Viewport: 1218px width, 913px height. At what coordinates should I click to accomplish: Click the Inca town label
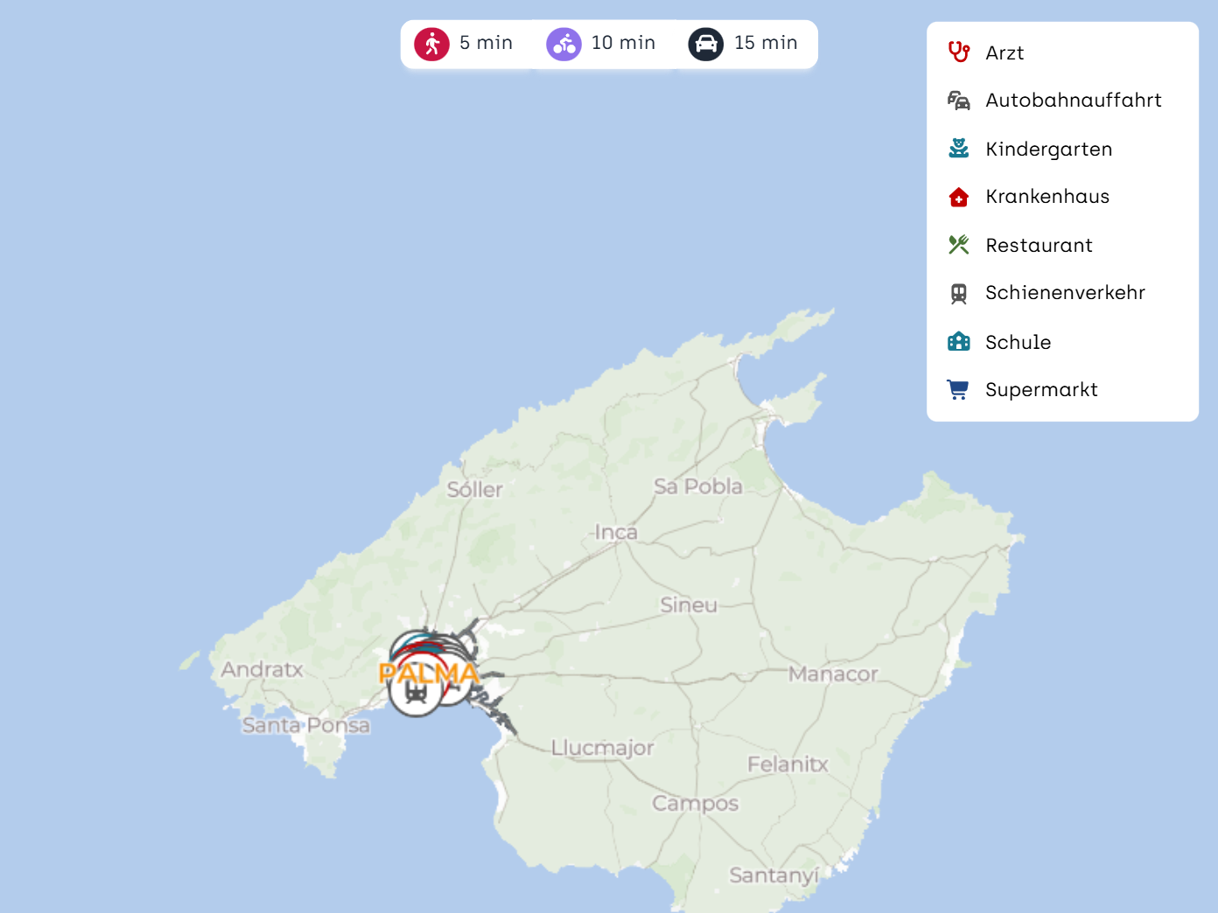616,533
